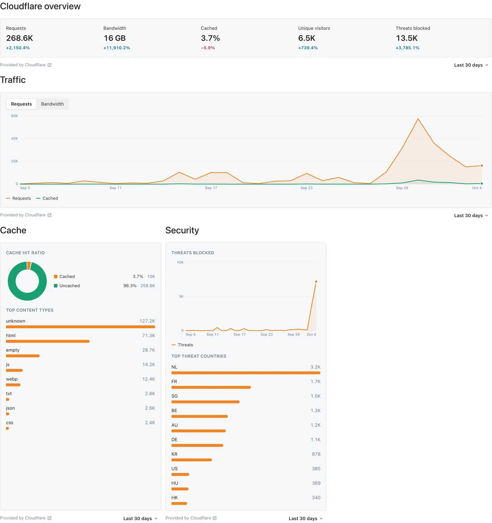
Task: Click the HK threat country label
Action: tap(175, 498)
